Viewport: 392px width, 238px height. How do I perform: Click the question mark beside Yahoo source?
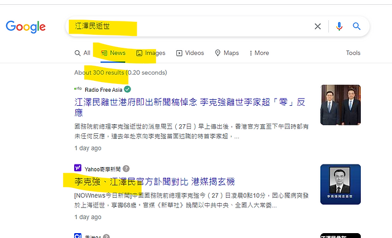[x=126, y=169]
